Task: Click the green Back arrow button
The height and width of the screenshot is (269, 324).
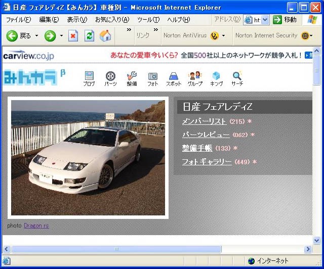Action: pos(12,36)
